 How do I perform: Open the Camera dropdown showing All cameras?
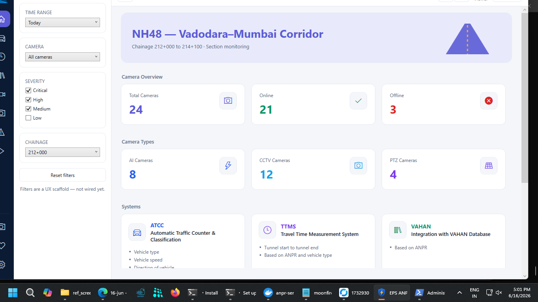[63, 57]
